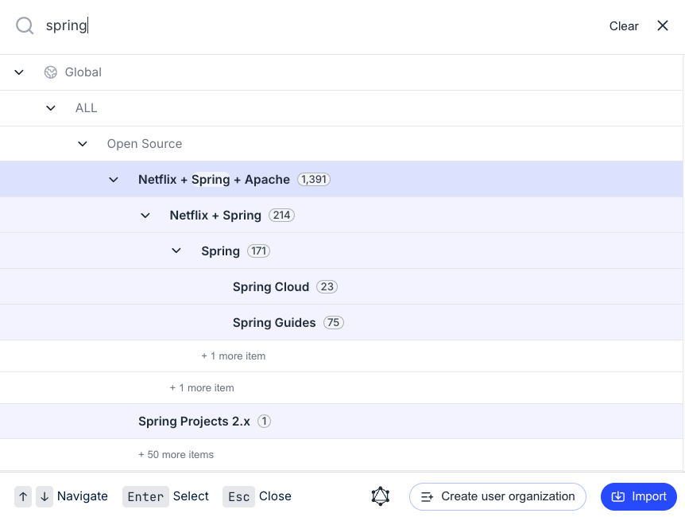Viewport: 685px width, 517px height.
Task: Click the 23 badge beside Spring Cloud
Action: click(327, 287)
